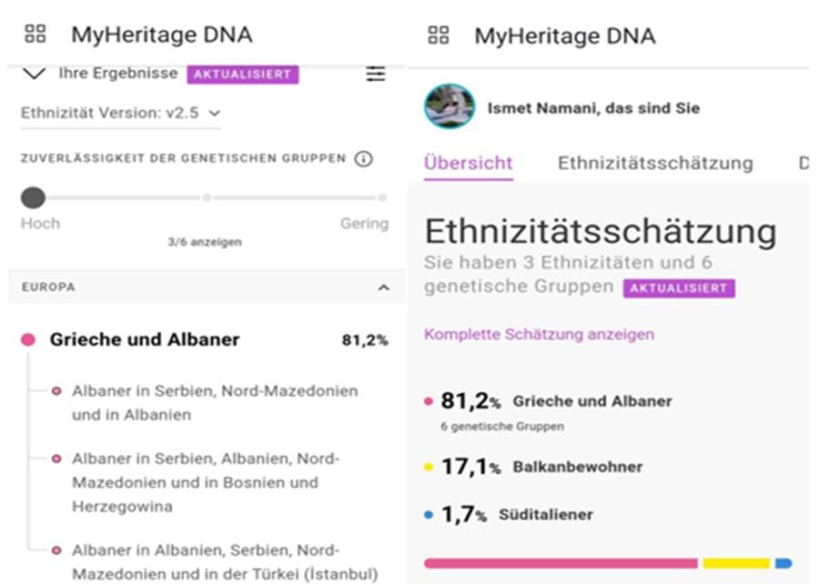Open the Ethnizität Version v2.5 dropdown
This screenshot has height=584, width=819.
click(x=120, y=113)
